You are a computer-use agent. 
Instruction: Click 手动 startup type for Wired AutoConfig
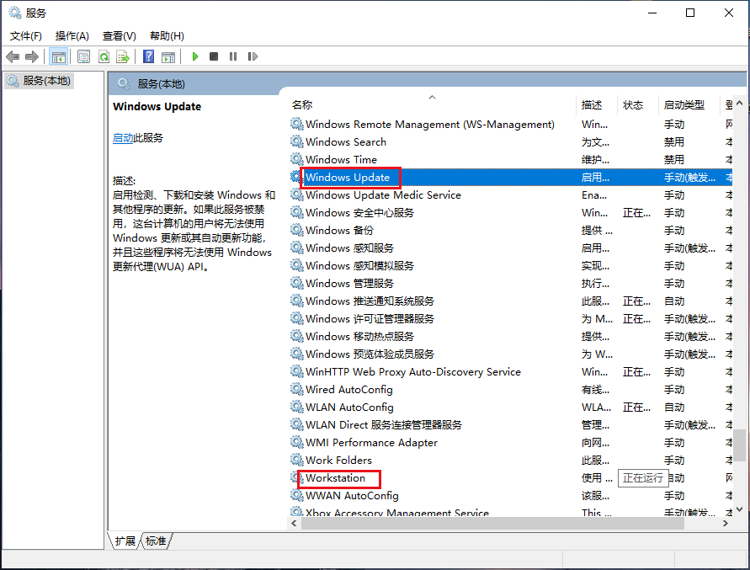coord(674,390)
